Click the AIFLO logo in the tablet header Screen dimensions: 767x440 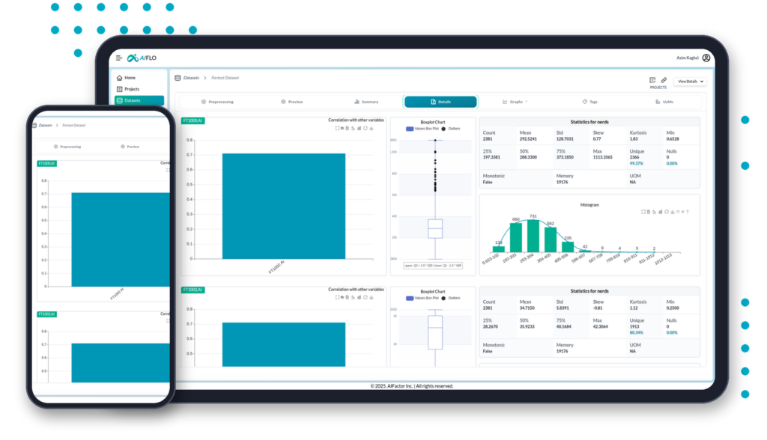click(x=142, y=58)
